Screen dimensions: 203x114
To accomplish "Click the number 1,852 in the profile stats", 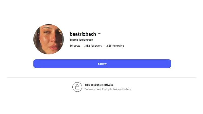I will (87, 46).
